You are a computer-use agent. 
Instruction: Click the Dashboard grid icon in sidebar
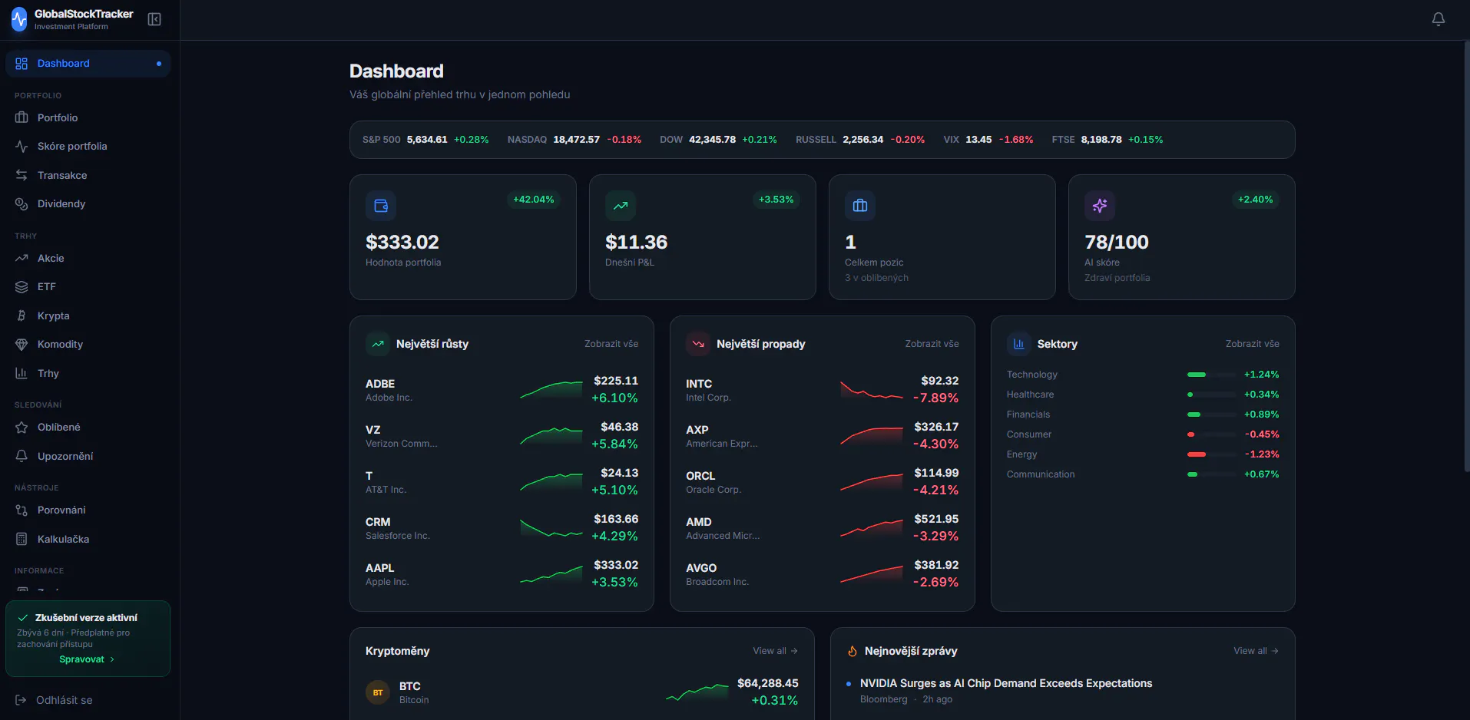(x=22, y=64)
